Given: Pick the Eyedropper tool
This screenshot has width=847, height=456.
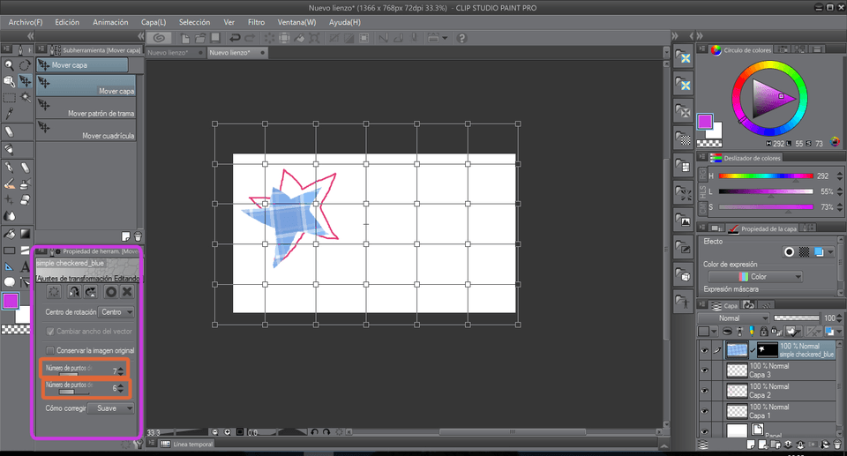Looking at the screenshot, I should (9, 114).
